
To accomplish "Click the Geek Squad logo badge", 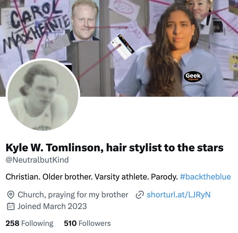I will point(193,76).
